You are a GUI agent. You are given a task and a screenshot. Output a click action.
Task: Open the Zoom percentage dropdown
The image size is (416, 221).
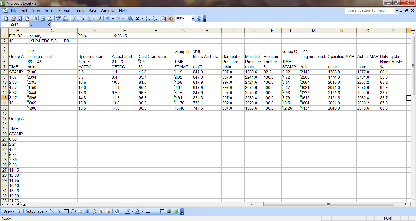coord(193,19)
